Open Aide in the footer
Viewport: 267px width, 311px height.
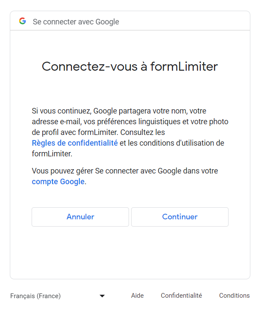(x=137, y=296)
